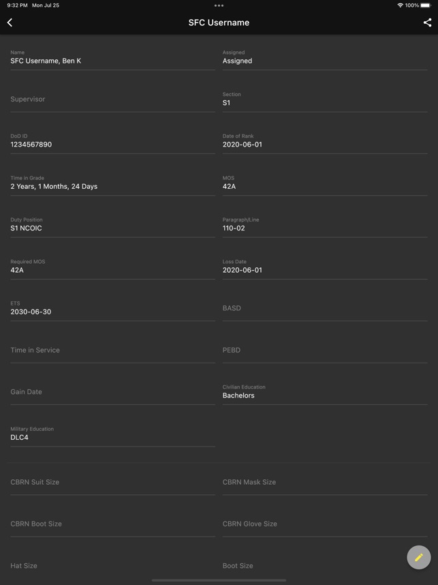Open the share icon in header

(x=427, y=22)
